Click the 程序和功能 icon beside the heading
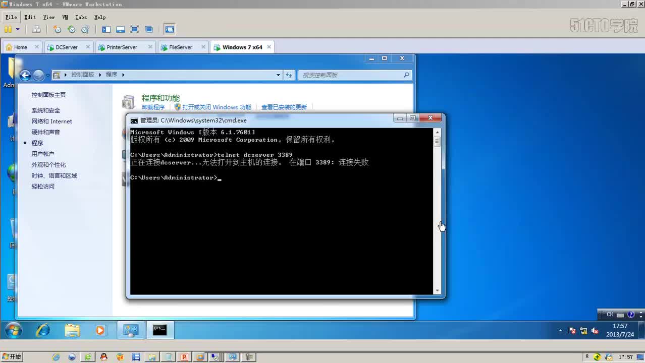 click(x=129, y=102)
